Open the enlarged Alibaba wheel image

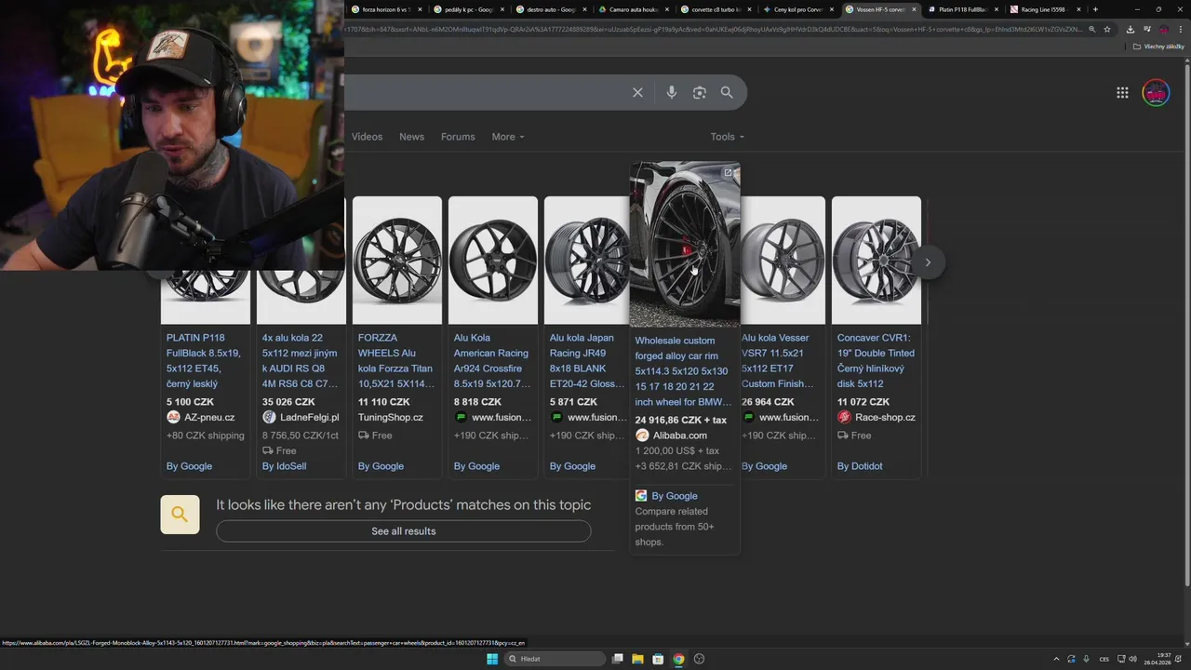pyautogui.click(x=685, y=245)
